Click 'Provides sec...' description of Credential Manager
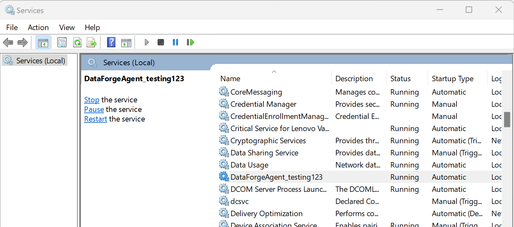The image size is (514, 227). (x=357, y=104)
